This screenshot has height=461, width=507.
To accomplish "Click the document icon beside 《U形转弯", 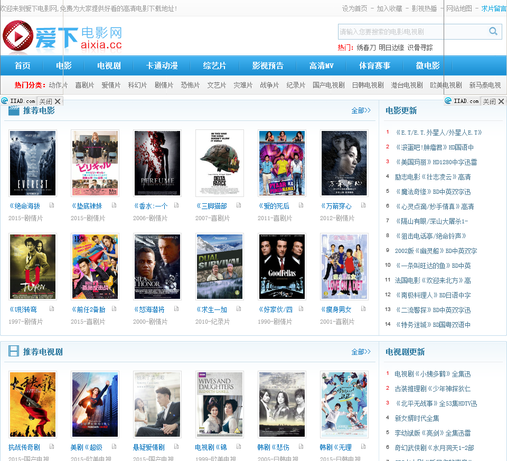I will [52, 308].
